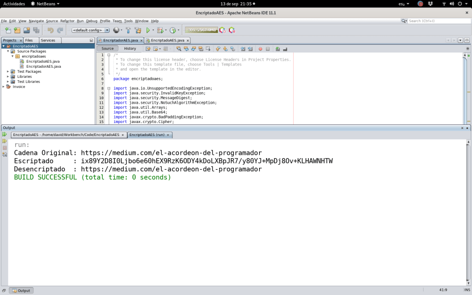This screenshot has height=295, width=472.
Task: Click the Undo arrow icon
Action: pyautogui.click(x=50, y=30)
